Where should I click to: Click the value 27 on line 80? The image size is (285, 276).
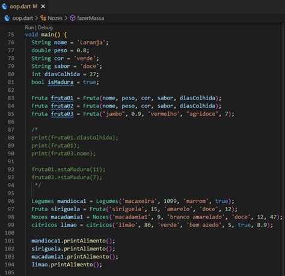pyautogui.click(x=93, y=74)
